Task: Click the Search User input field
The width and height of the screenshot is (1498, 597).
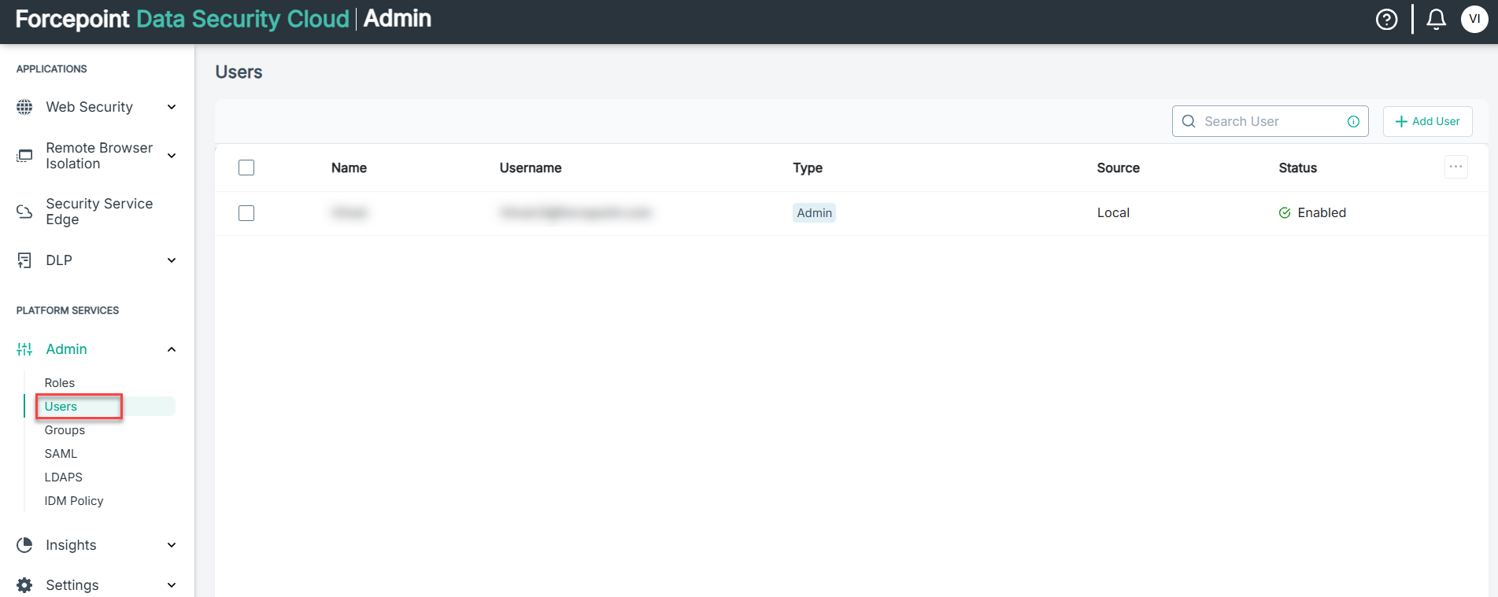Action: tap(1271, 121)
